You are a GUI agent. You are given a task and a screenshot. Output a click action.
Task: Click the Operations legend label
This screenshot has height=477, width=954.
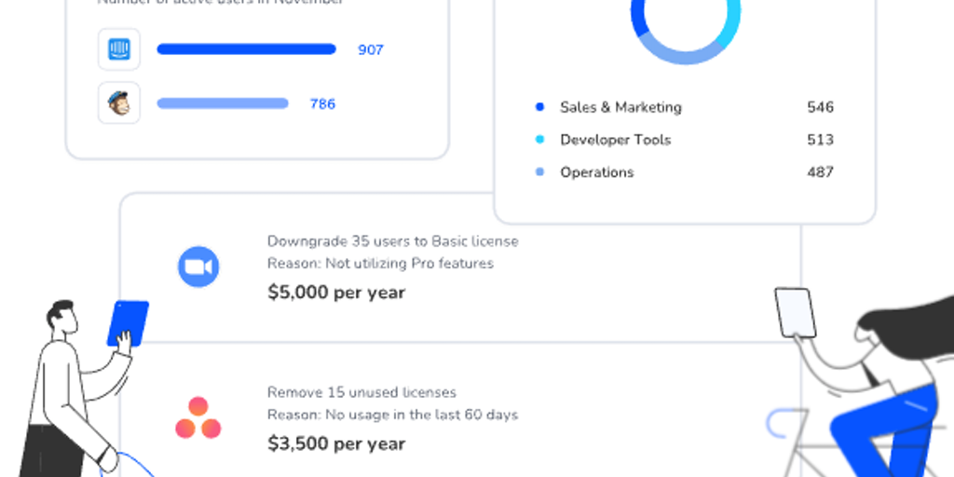597,172
